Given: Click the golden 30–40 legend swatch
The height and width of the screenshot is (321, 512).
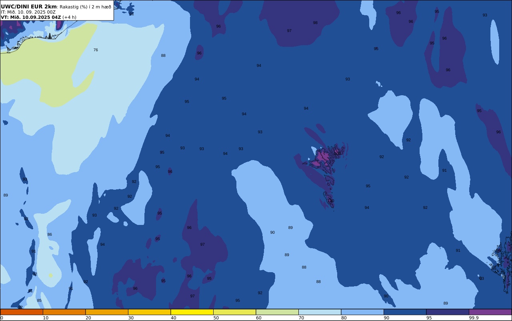Looking at the screenshot, I should [x=149, y=312].
